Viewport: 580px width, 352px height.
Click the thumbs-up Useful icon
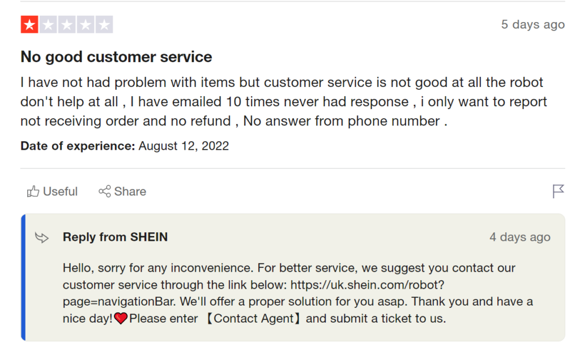coord(33,191)
